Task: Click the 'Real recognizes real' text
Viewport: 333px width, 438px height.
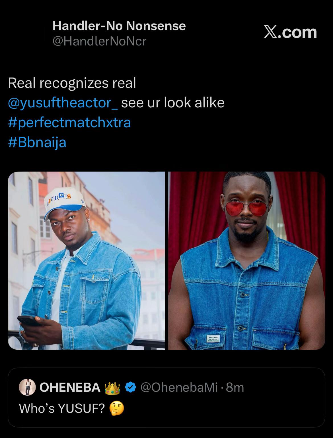Action: point(72,83)
